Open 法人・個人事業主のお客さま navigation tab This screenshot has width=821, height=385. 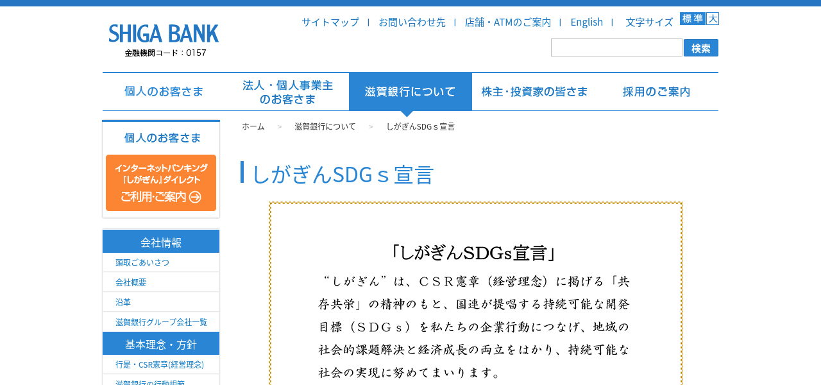click(x=287, y=92)
